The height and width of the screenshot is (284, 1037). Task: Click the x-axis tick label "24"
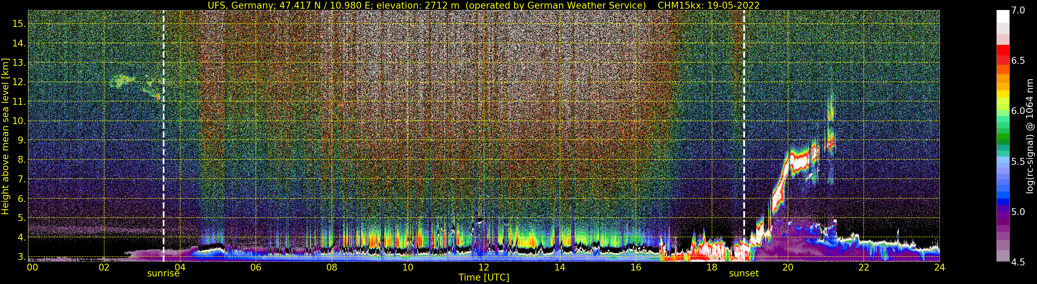point(940,267)
